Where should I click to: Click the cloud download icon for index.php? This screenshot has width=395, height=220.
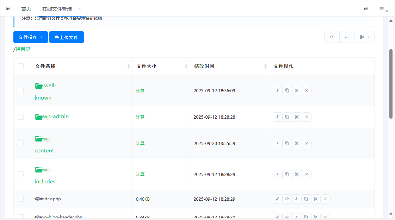point(287,199)
